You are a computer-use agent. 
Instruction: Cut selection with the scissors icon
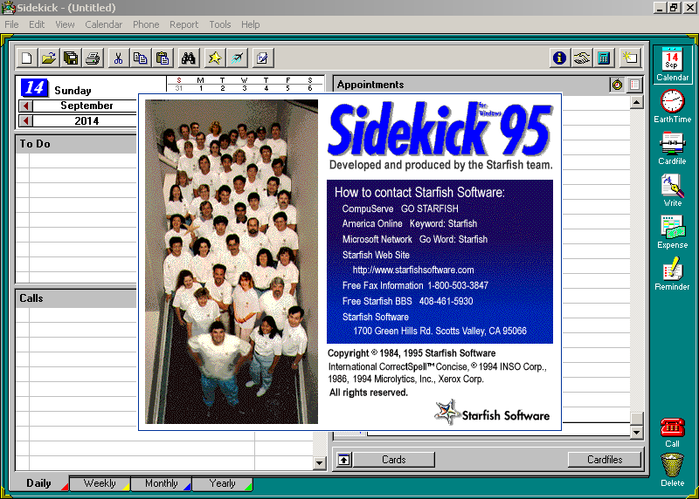point(119,58)
